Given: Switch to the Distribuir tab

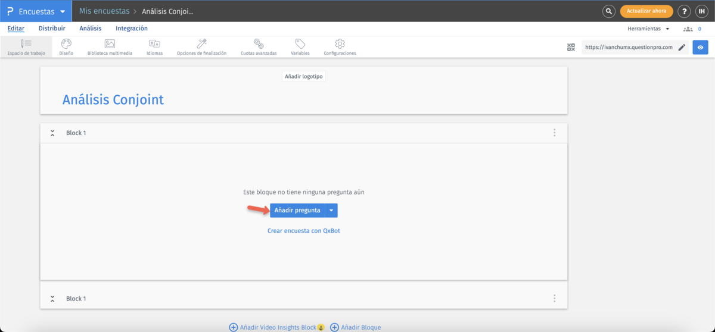Looking at the screenshot, I should 52,29.
